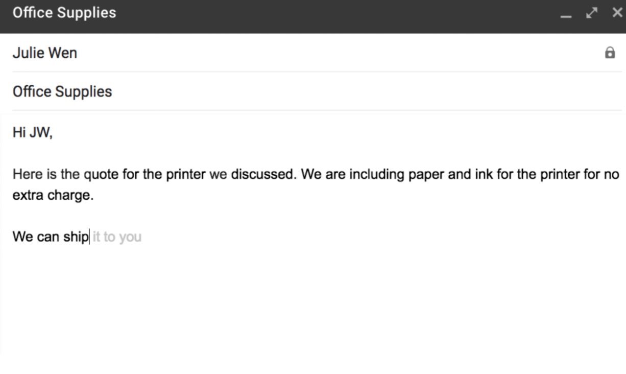
Task: Click the word "ship" in last line
Action: point(76,237)
